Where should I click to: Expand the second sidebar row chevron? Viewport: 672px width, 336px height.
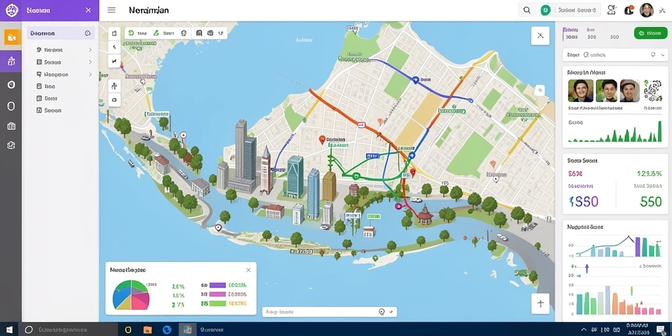pyautogui.click(x=90, y=62)
